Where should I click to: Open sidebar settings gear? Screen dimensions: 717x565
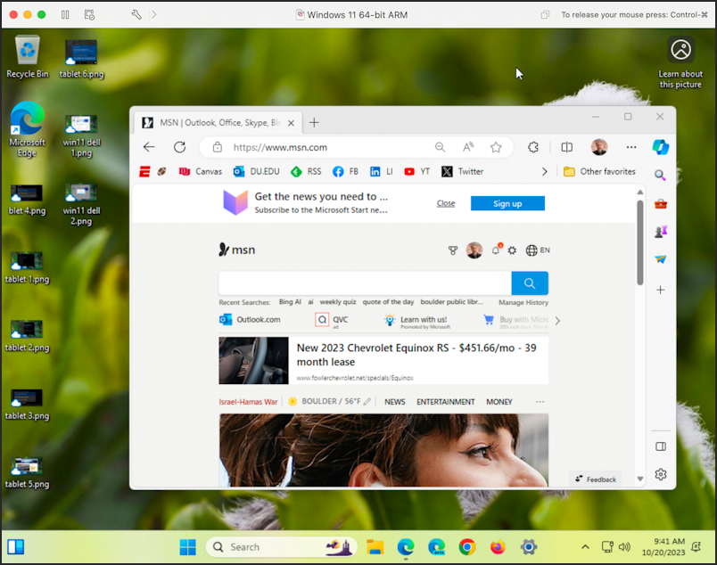(660, 474)
